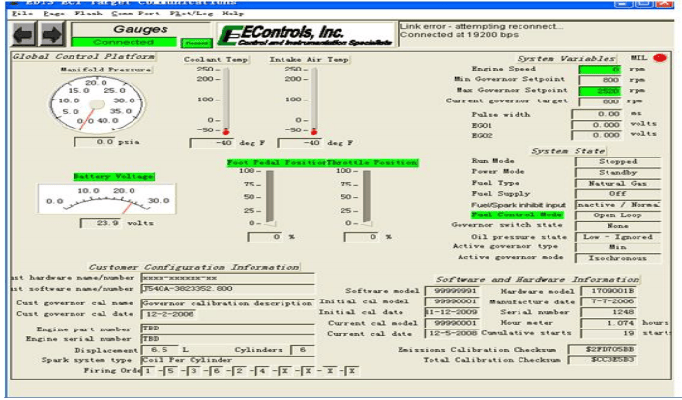Click the green Connected status bar
Viewport: 682px width, 400px height.
pos(124,43)
